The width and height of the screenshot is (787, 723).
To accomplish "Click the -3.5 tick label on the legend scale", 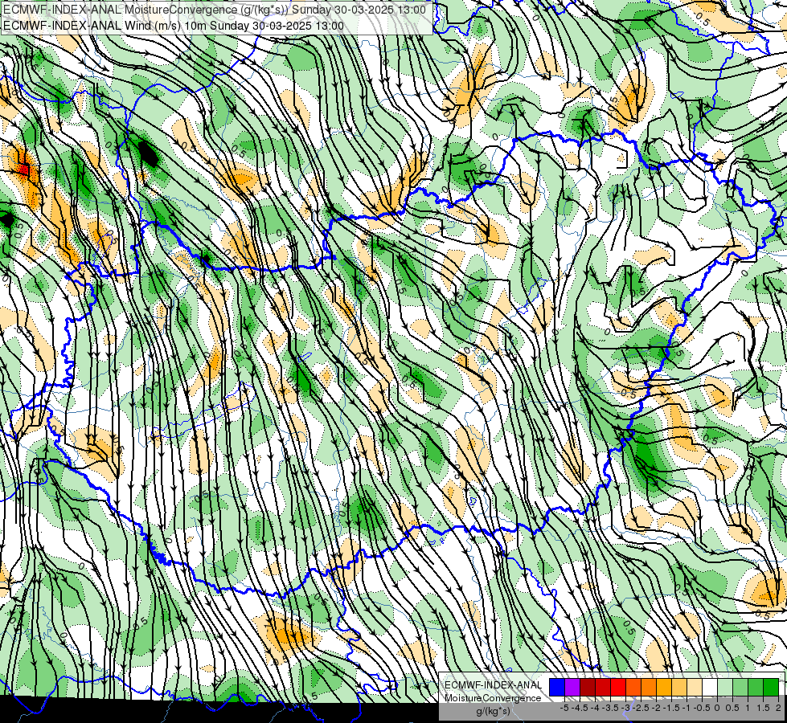I will [610, 708].
